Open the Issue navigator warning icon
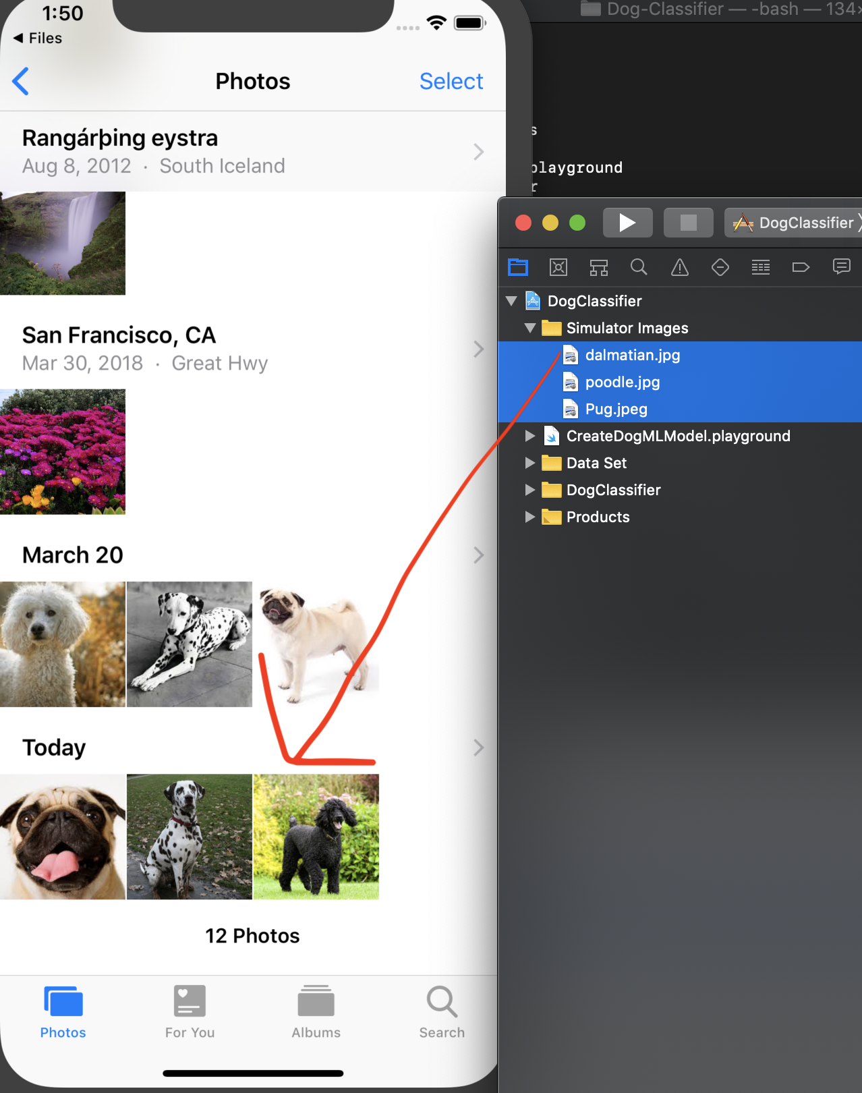Screen dimensions: 862x1093 coord(680,267)
